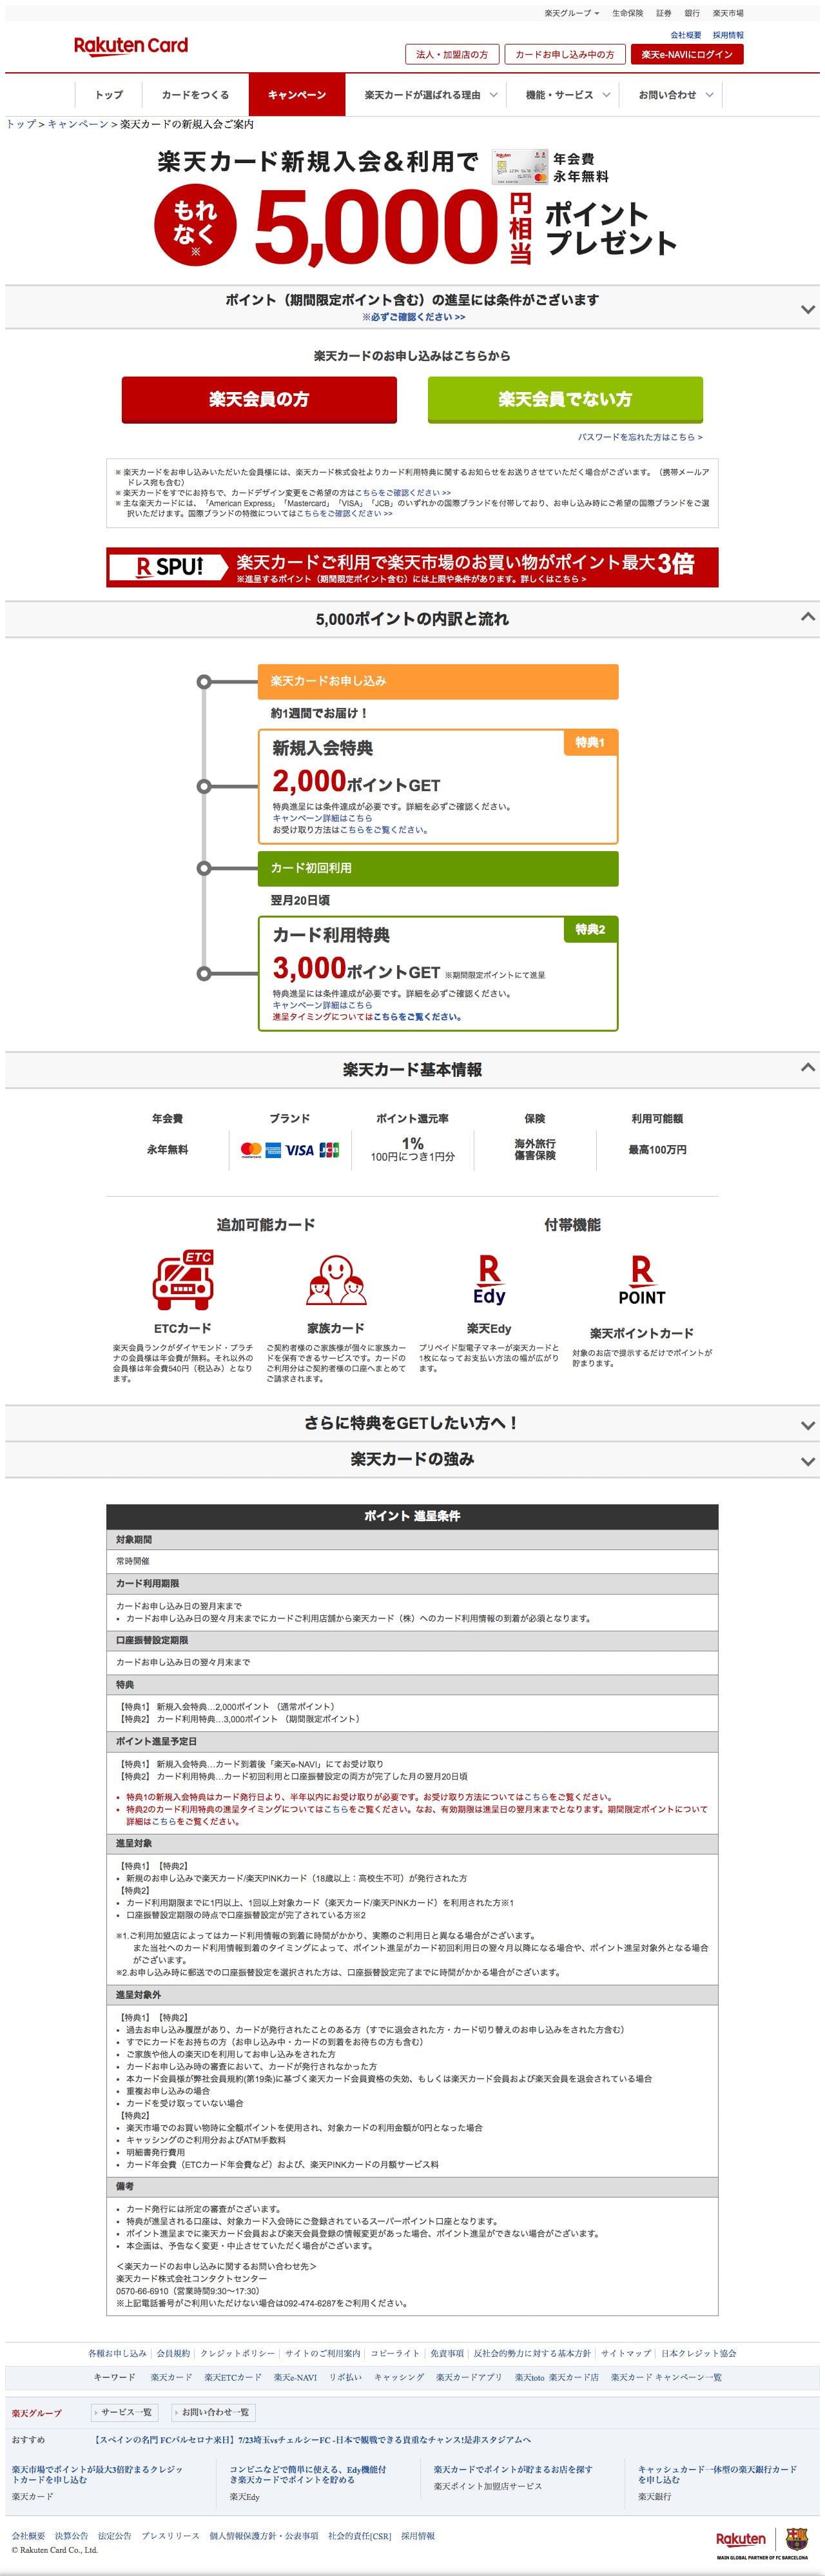Open 採用情報 link in header
Screen dimensions: 825x2576
[x=728, y=35]
